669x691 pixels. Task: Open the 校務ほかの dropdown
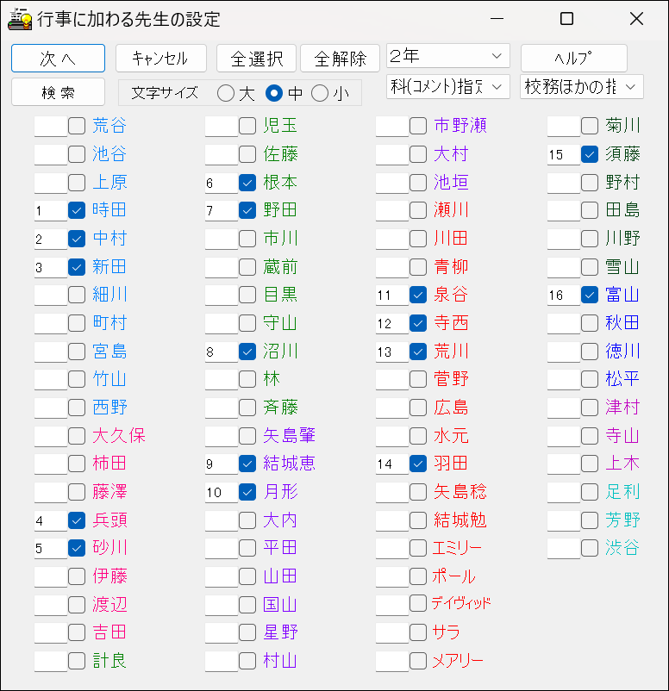582,86
